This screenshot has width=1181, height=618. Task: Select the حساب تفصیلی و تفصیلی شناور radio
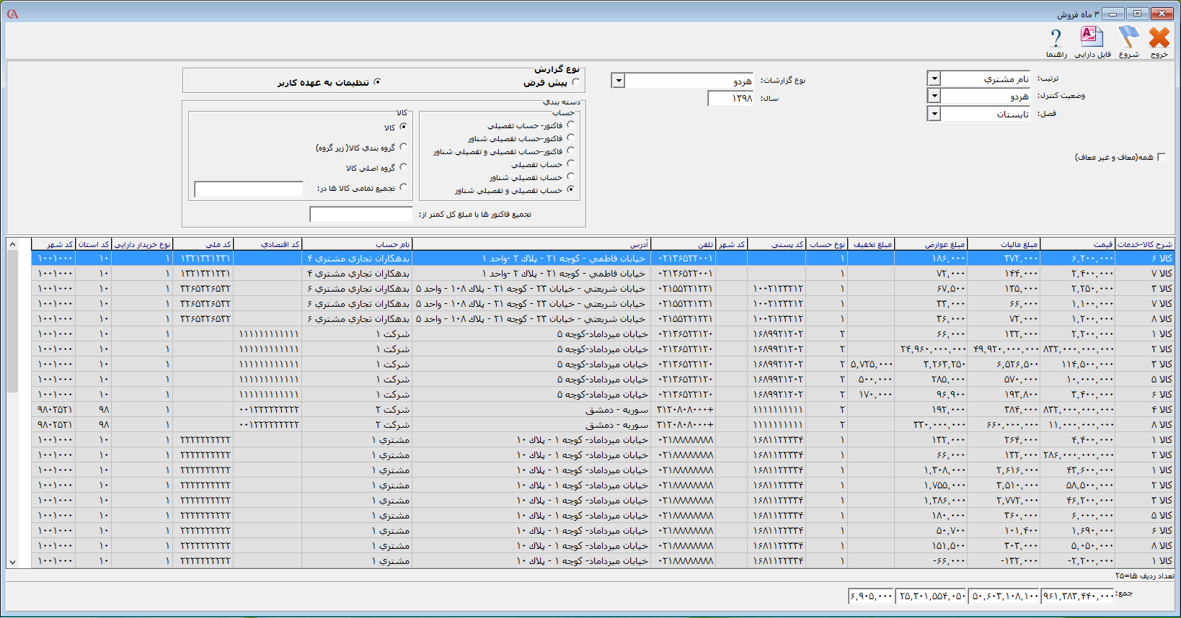570,189
